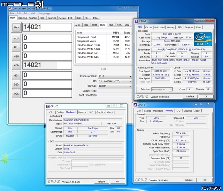Run the HDD benchmark button
This screenshot has height=191, width=223.
tap(16, 65)
